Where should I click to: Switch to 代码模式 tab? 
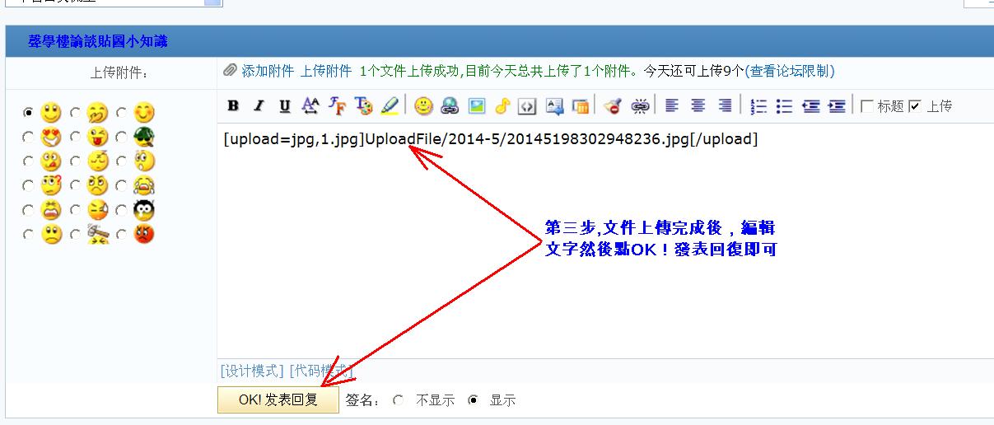[321, 371]
